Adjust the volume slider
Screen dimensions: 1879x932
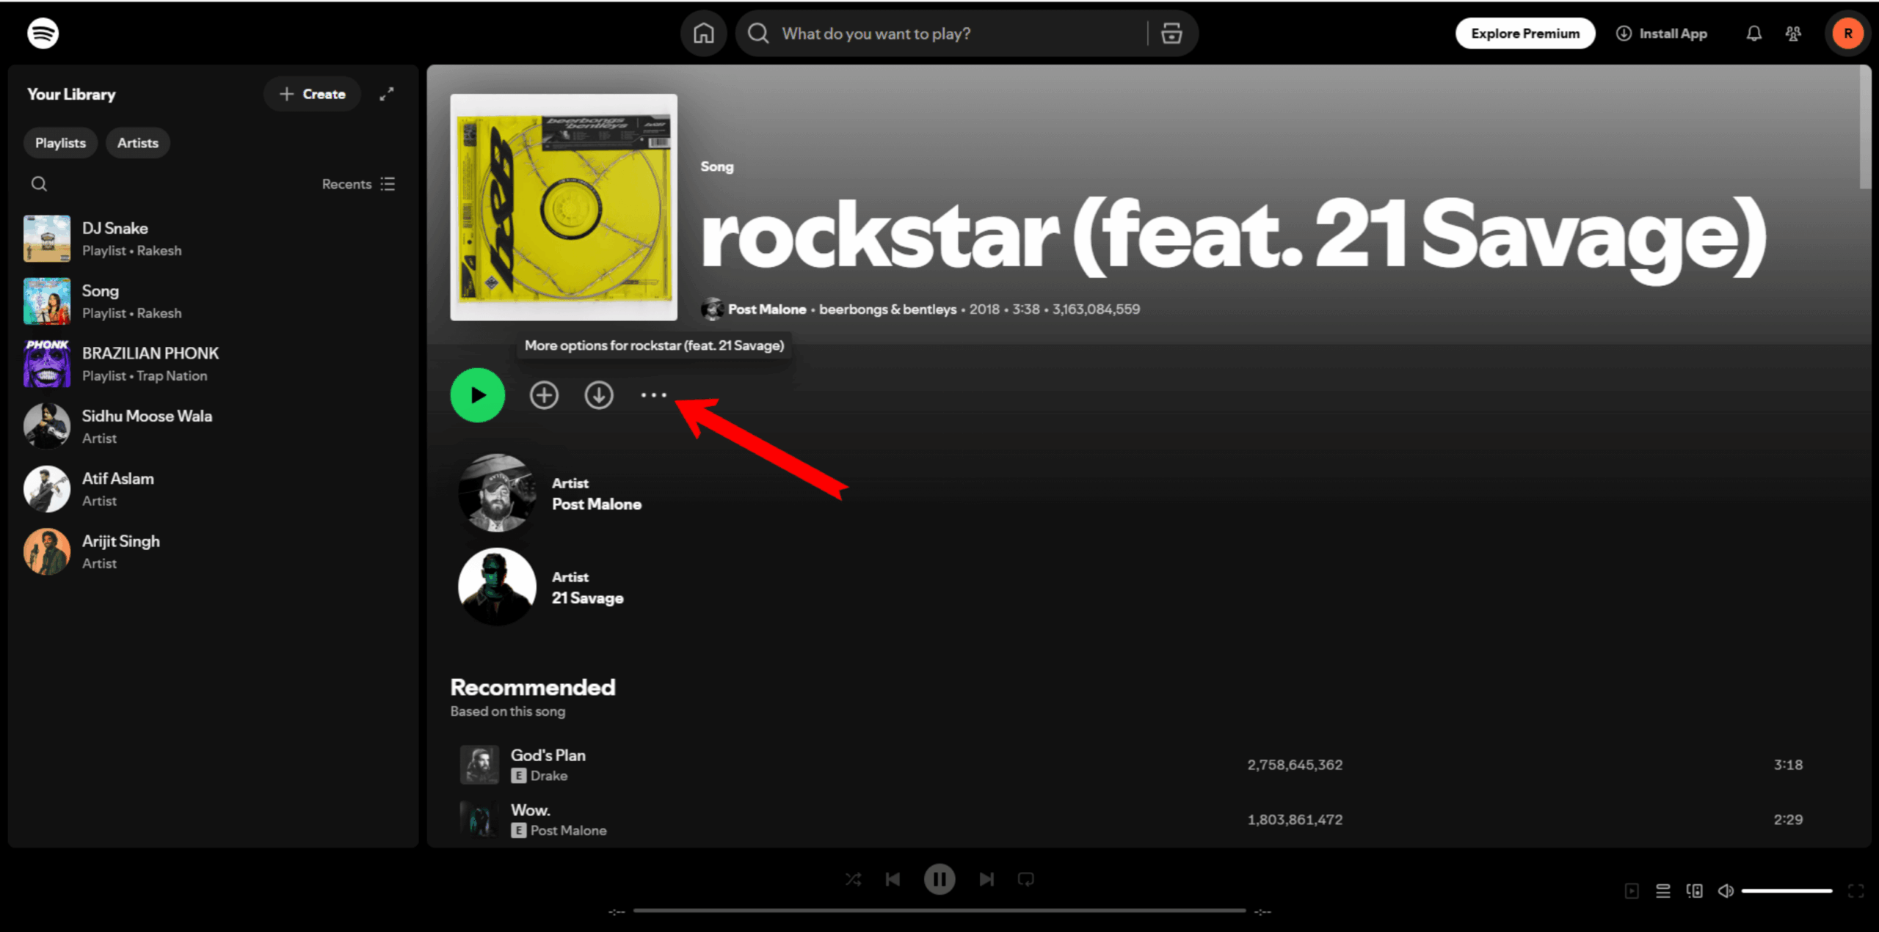point(1787,891)
